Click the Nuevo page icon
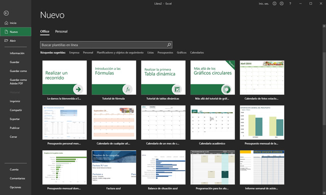 [x=6, y=32]
